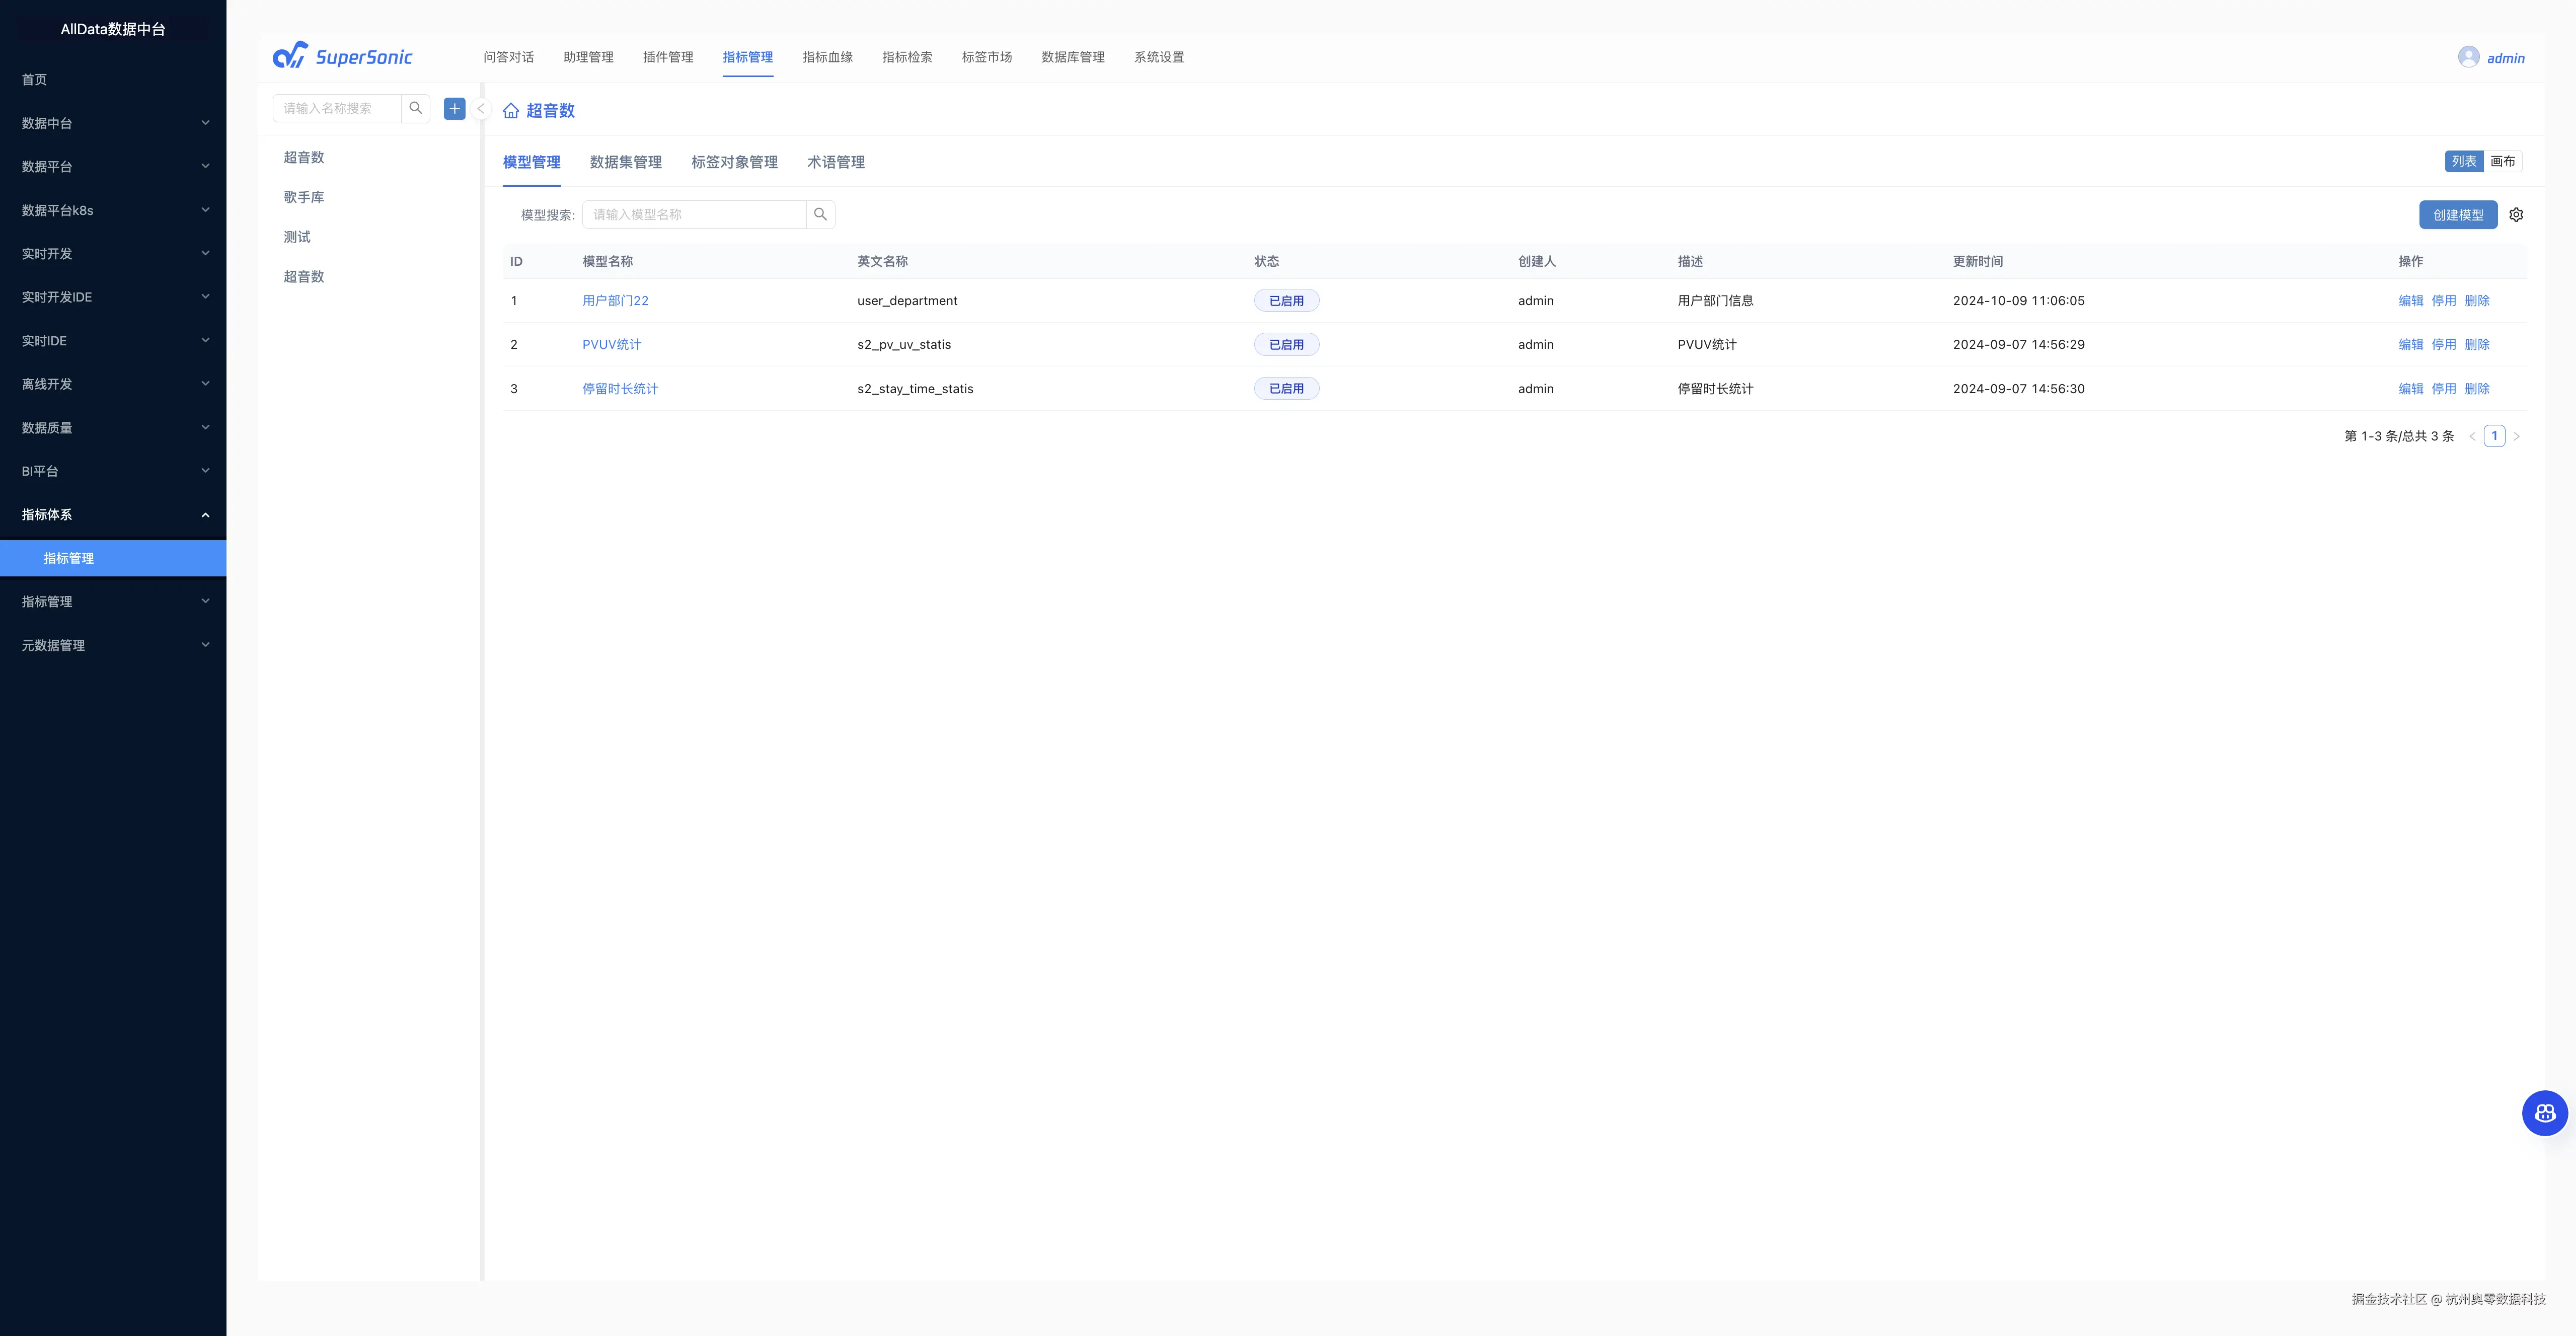Viewport: 2576px width, 1336px height.
Task: Click the 请输入模型名称 search field
Action: point(694,214)
